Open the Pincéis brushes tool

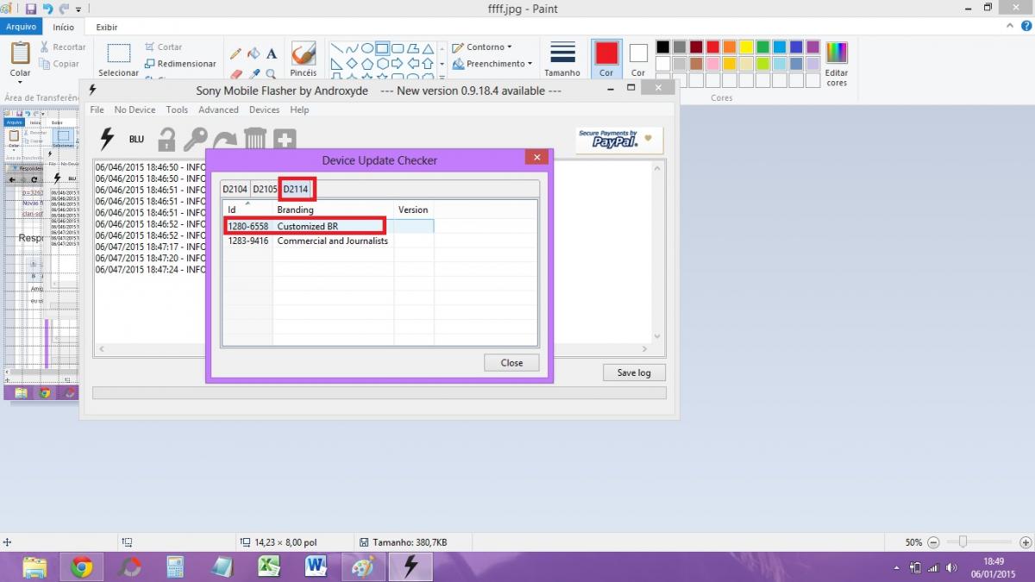303,59
